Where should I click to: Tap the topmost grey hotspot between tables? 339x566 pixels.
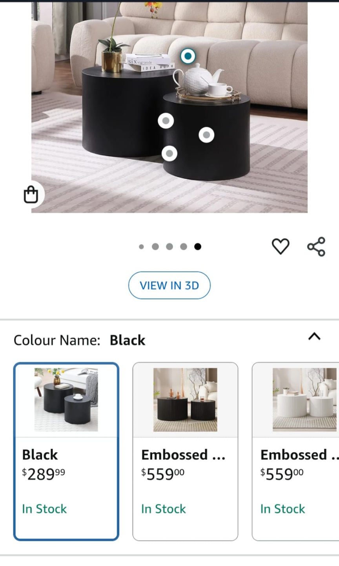166,121
